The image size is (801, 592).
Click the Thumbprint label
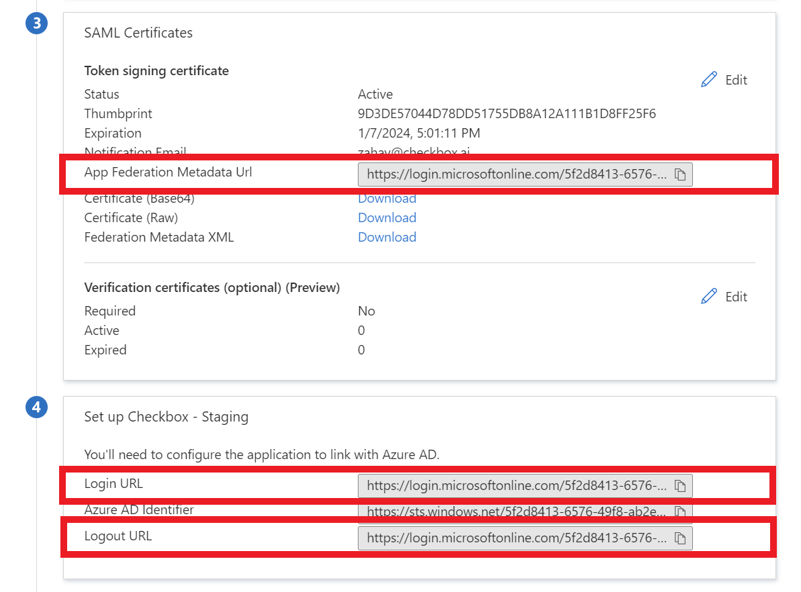(x=118, y=113)
